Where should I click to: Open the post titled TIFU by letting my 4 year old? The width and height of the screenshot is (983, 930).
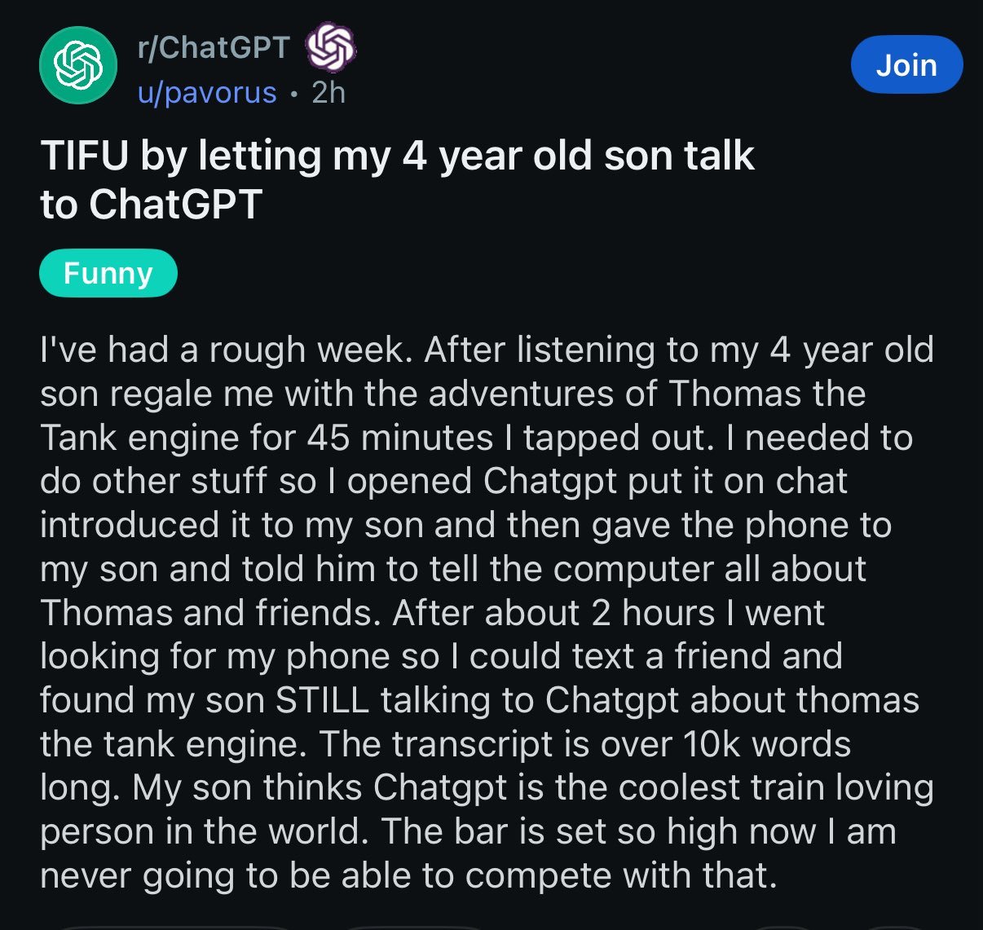[x=397, y=179]
